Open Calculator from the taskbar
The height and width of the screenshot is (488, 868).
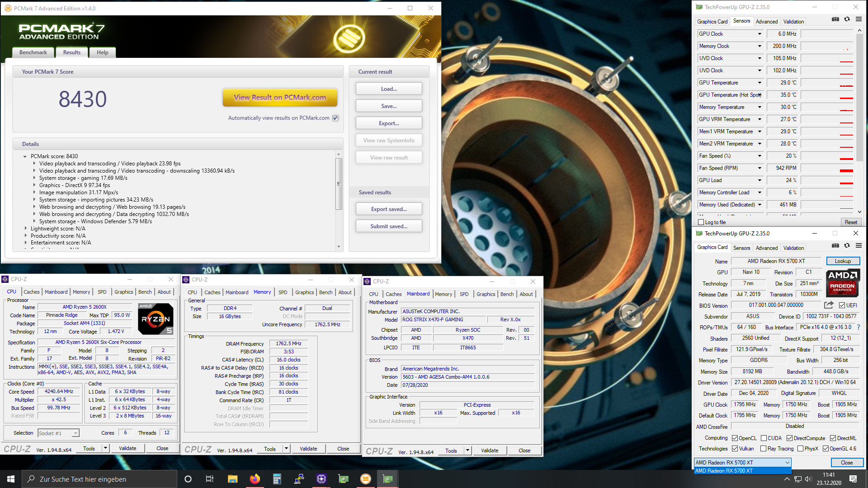[x=277, y=479]
